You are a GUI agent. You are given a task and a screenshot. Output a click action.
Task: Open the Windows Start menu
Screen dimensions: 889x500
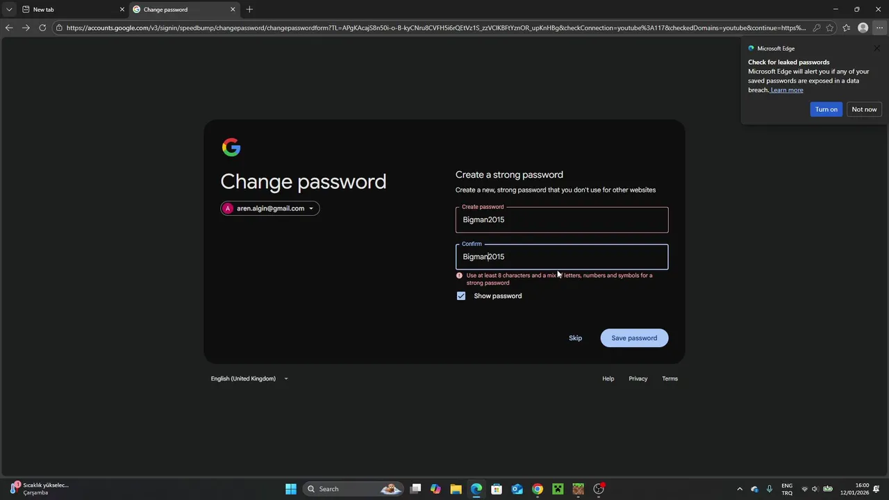click(291, 489)
